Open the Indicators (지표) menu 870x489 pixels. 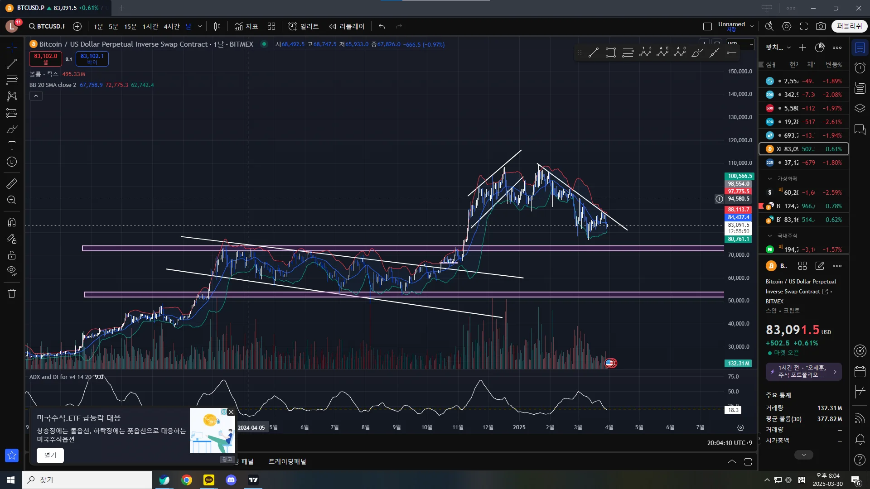(x=246, y=26)
